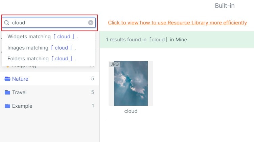This screenshot has height=142, width=254.
Task: Open the Example folder label
Action: 22,106
